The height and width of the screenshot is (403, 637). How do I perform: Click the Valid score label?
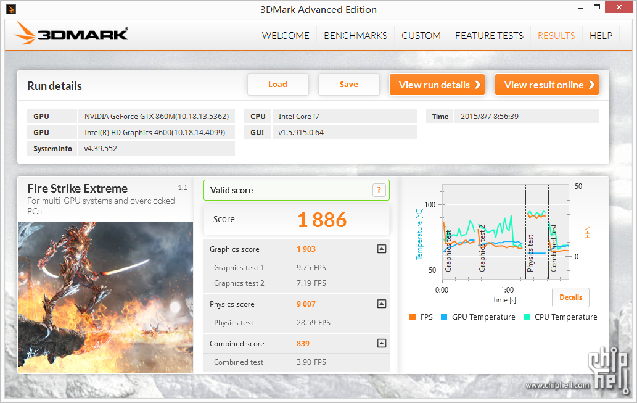tap(232, 190)
